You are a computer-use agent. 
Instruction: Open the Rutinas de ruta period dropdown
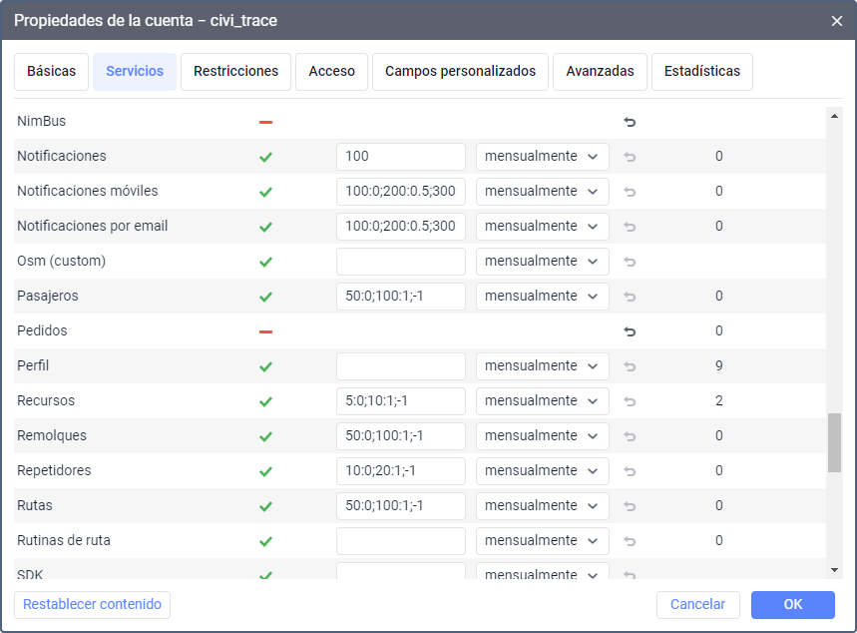[542, 541]
